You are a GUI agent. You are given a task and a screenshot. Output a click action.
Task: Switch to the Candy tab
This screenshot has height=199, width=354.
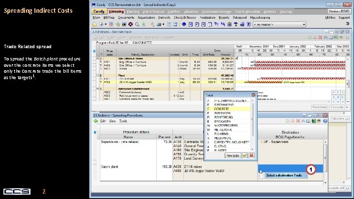click(99, 11)
